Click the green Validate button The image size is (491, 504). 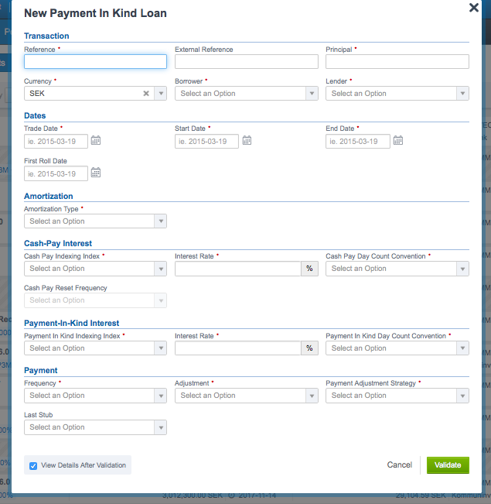click(448, 465)
